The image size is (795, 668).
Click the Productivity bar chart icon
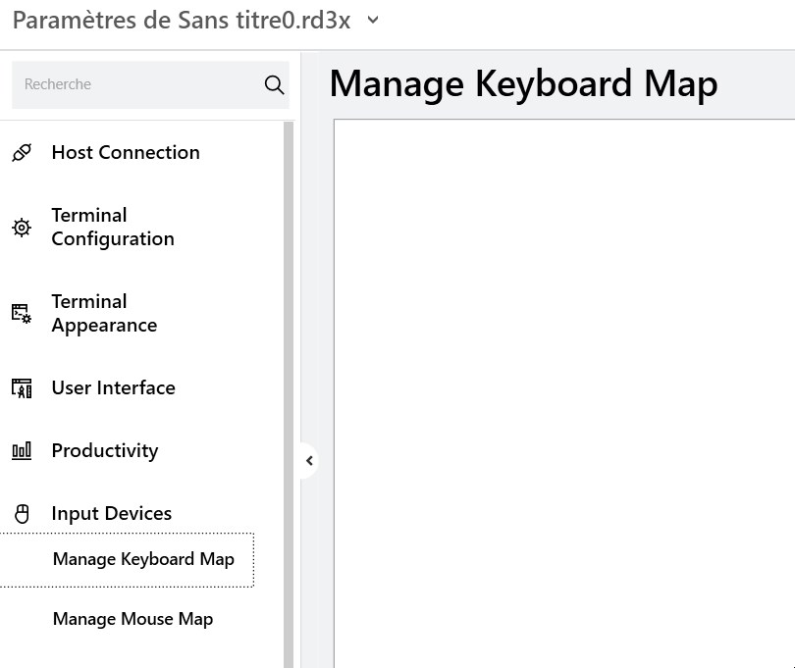[x=21, y=450]
